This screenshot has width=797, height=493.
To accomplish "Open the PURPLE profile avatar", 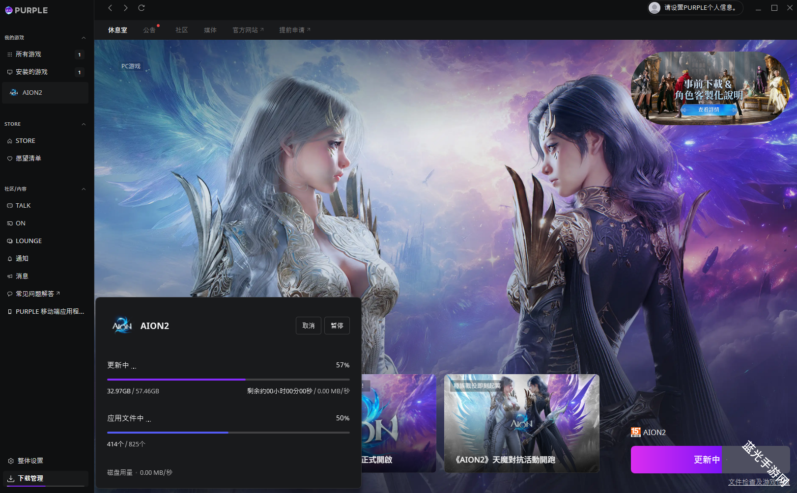I will (654, 8).
